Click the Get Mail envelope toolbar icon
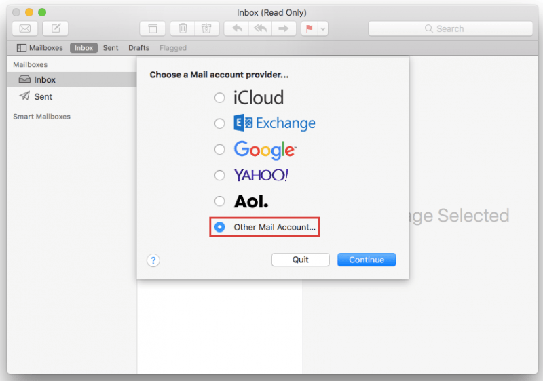Viewport: 543px width, 381px height. click(x=25, y=28)
